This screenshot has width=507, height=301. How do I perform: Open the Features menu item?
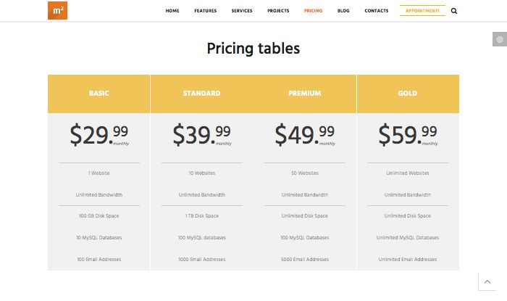point(205,11)
